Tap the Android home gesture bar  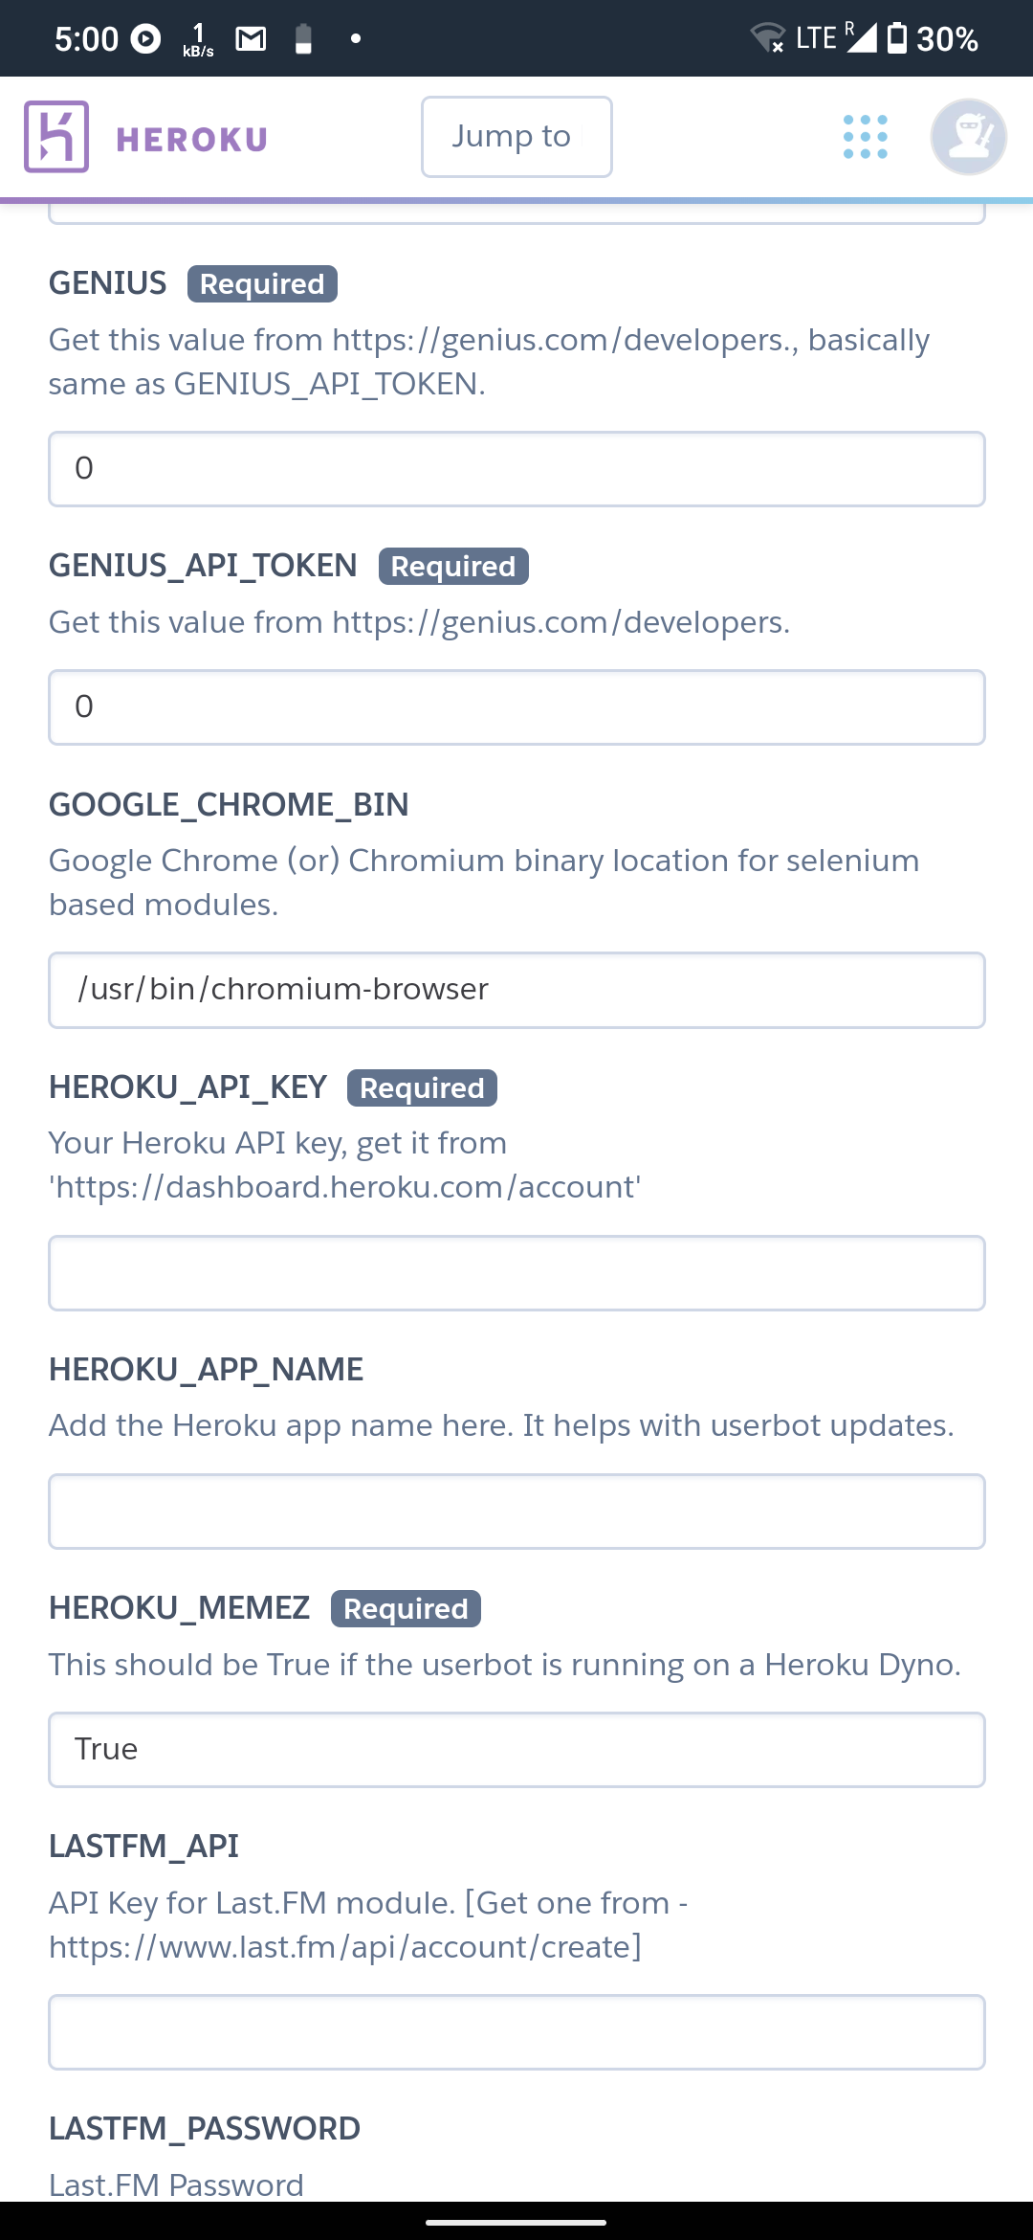coord(516,2222)
